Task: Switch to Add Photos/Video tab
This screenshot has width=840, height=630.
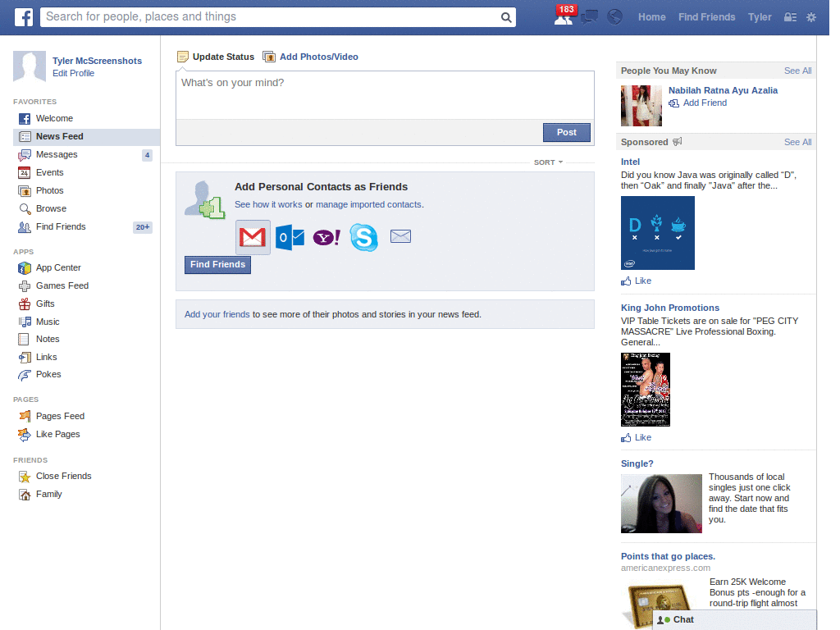Action: [311, 57]
